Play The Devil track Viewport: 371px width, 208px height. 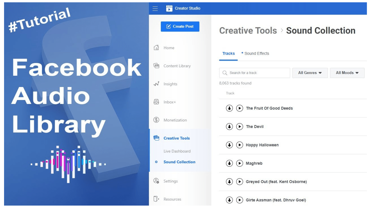239,127
